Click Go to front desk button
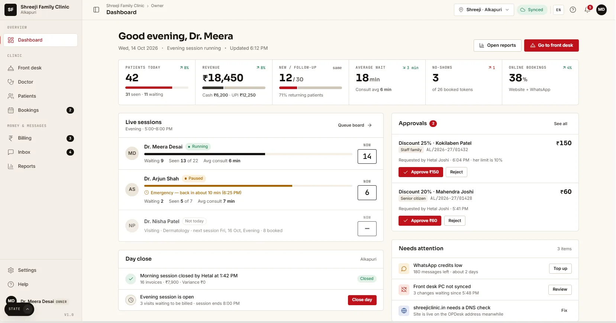 551,45
